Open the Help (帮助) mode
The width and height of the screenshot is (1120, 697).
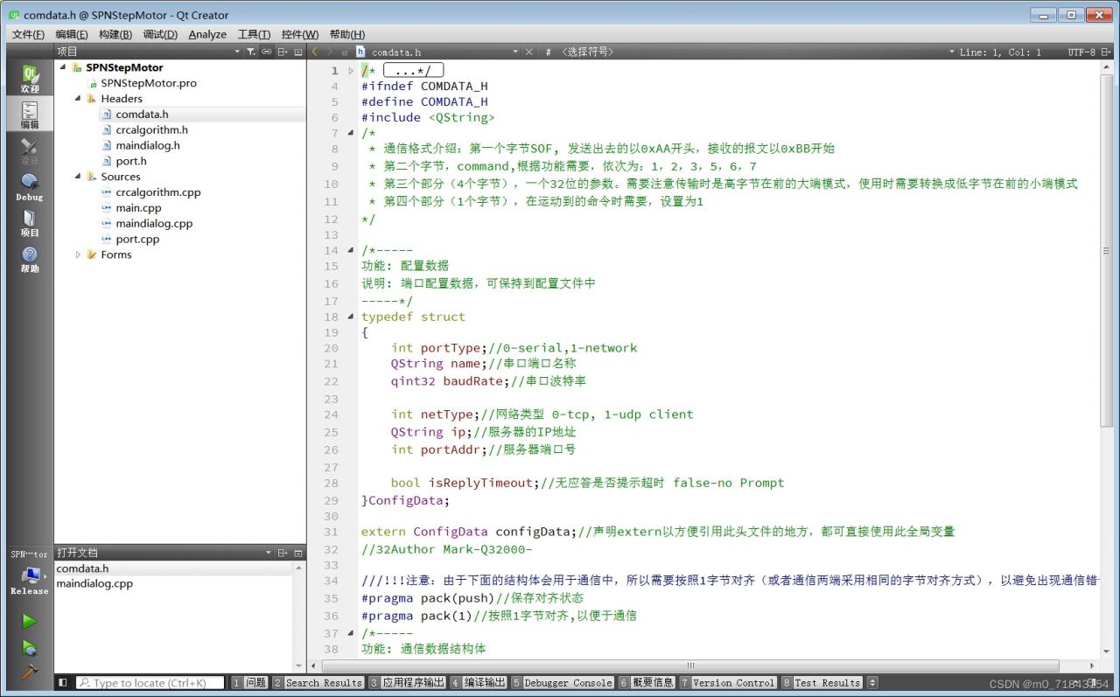(x=30, y=259)
